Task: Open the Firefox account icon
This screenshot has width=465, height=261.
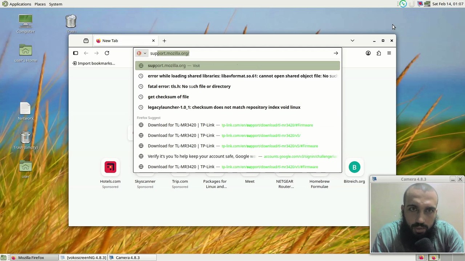Action: tap(368, 53)
